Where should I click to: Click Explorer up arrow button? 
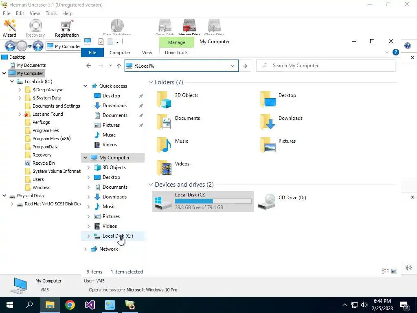point(119,66)
